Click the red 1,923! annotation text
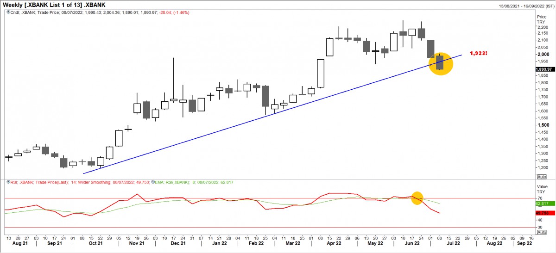This screenshot has height=253, width=556. point(478,54)
